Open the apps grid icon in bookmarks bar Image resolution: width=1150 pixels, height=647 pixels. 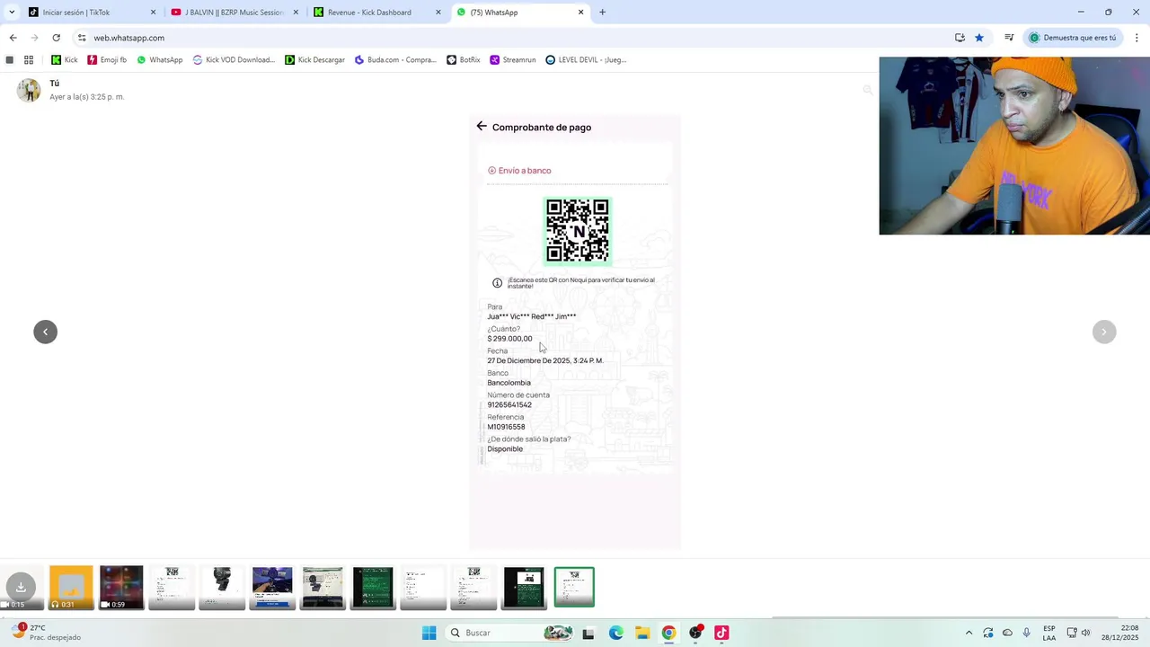(x=29, y=60)
